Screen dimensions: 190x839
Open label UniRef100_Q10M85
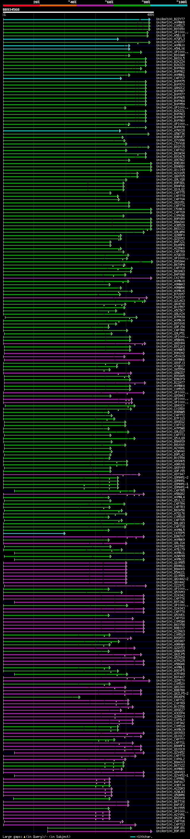[x=170, y=563]
